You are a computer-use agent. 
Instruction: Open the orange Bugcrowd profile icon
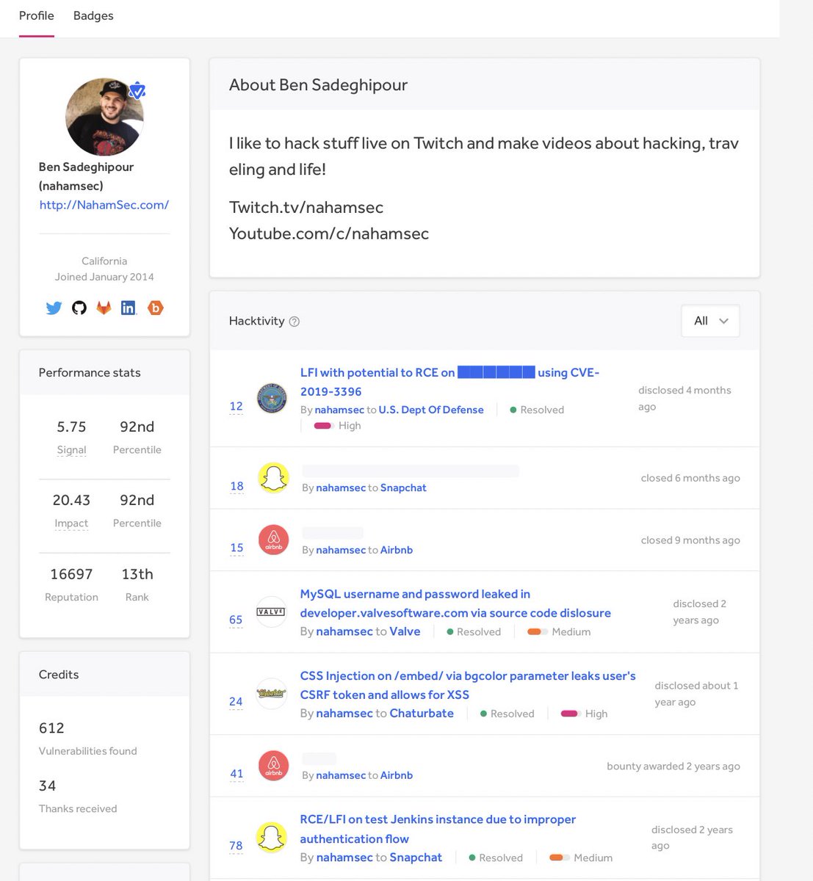pos(155,308)
